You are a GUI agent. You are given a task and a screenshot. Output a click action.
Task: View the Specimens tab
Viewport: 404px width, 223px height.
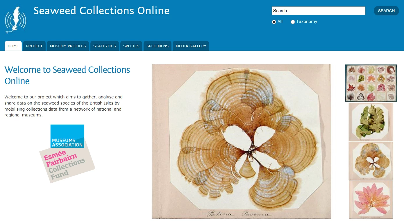158,46
